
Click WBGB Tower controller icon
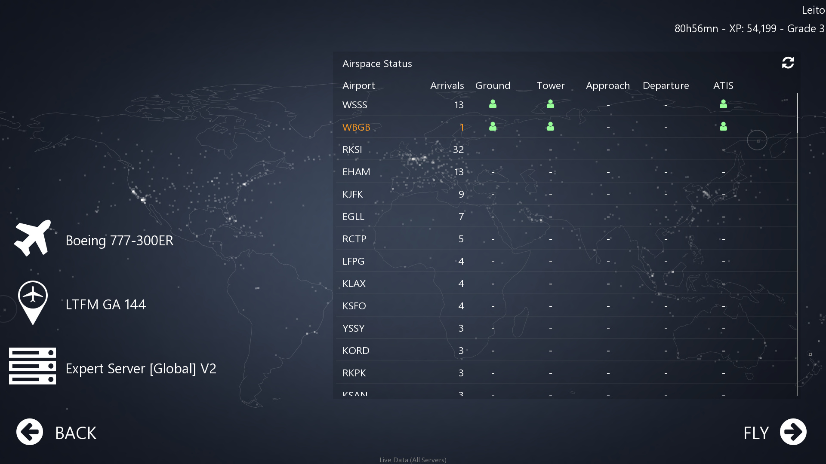(x=550, y=127)
